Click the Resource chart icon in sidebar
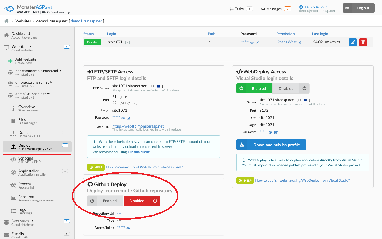This screenshot has width=382, height=239. 13,198
